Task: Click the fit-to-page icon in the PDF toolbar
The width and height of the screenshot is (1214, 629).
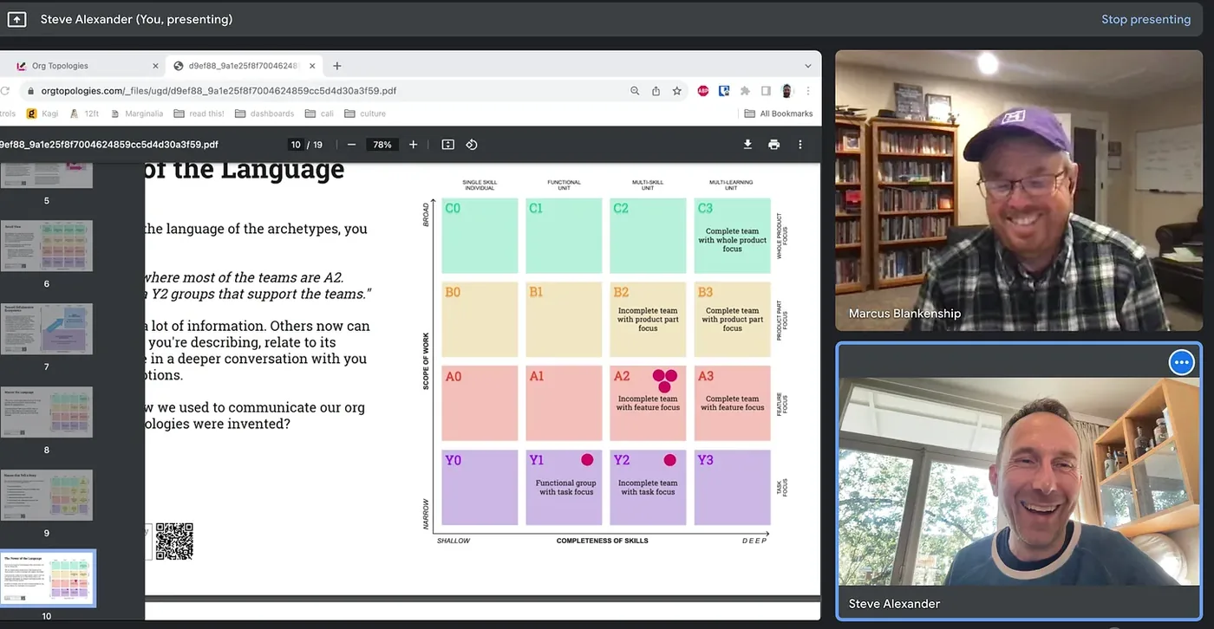Action: coord(447,145)
